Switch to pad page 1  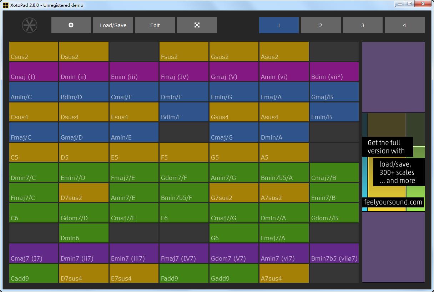pos(279,25)
